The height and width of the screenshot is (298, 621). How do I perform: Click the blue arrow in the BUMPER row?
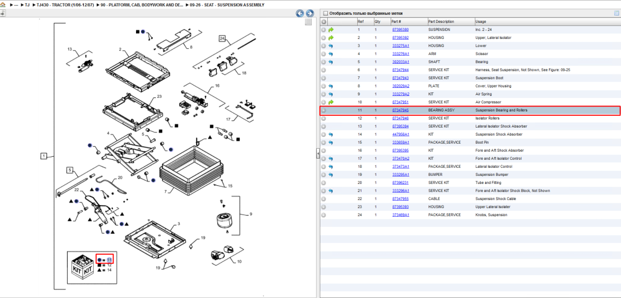pyautogui.click(x=331, y=174)
